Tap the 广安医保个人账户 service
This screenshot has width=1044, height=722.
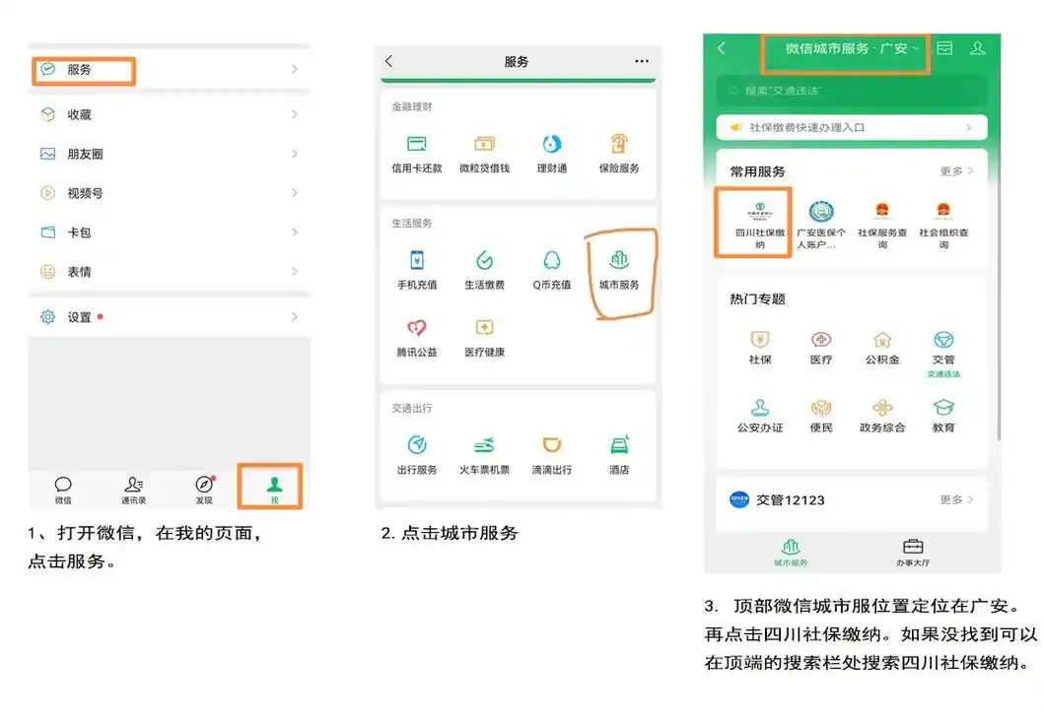click(821, 225)
